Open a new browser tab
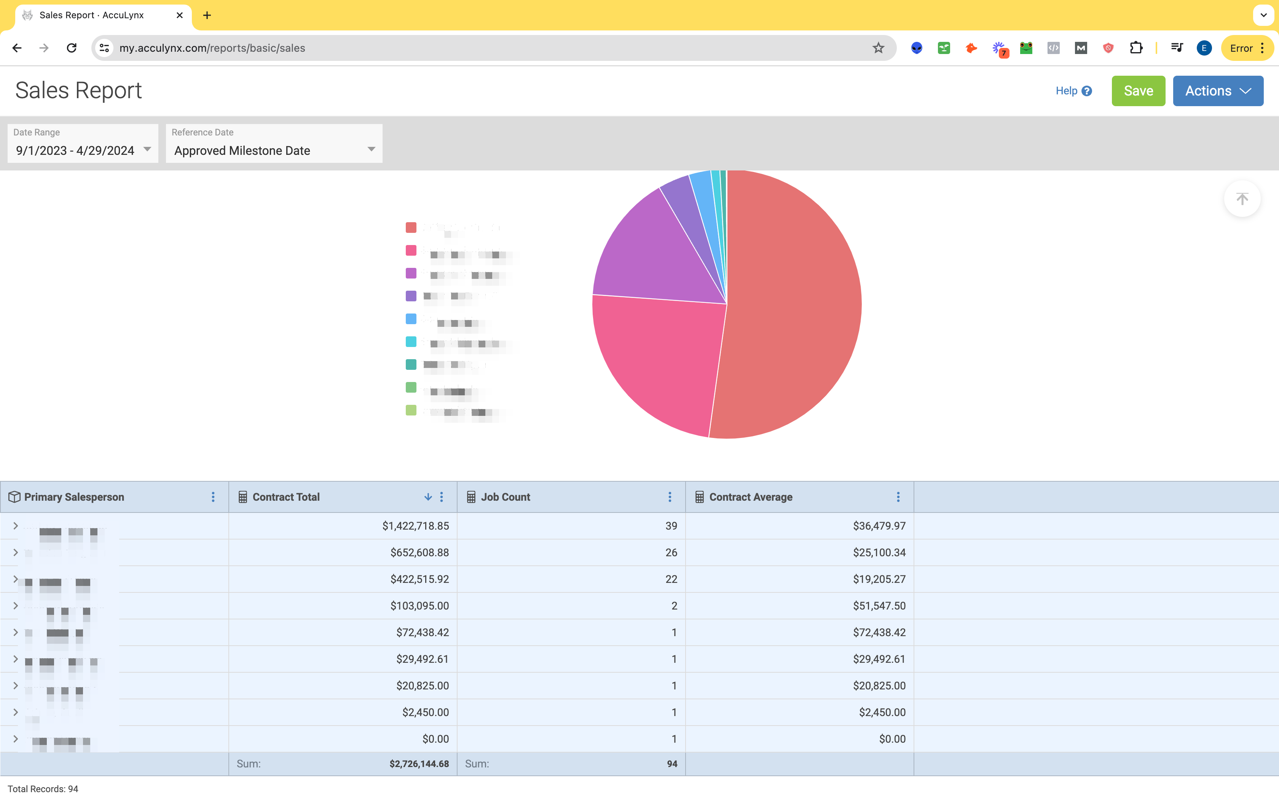This screenshot has height=799, width=1279. coord(207,15)
